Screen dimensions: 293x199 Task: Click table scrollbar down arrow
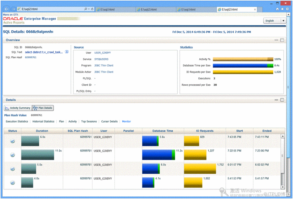point(283,187)
